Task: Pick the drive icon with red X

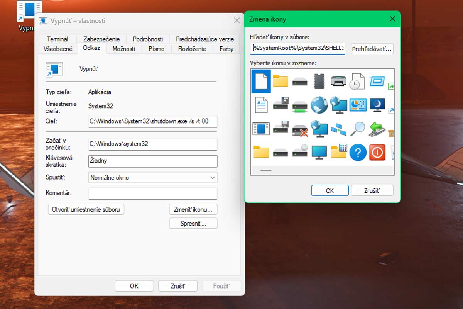Action: click(x=300, y=130)
